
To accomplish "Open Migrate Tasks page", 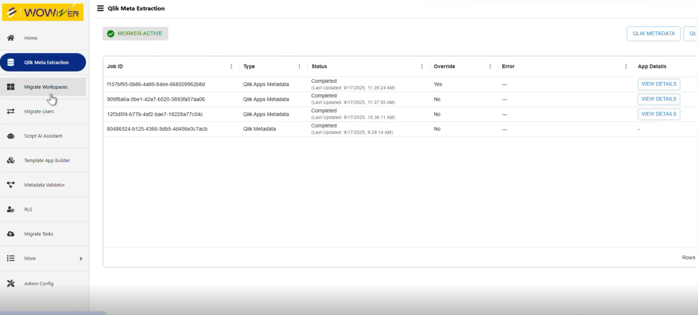I will coord(43,234).
